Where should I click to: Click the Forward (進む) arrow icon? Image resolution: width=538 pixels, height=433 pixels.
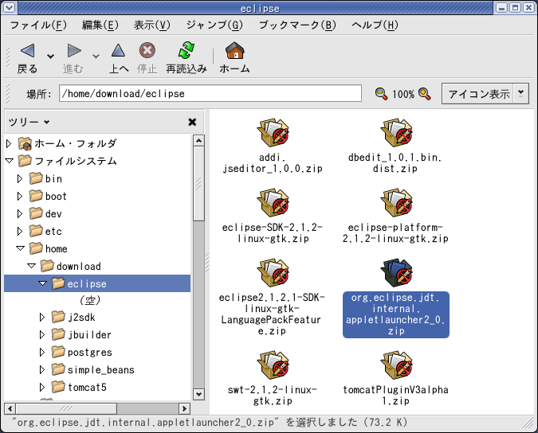[74, 51]
